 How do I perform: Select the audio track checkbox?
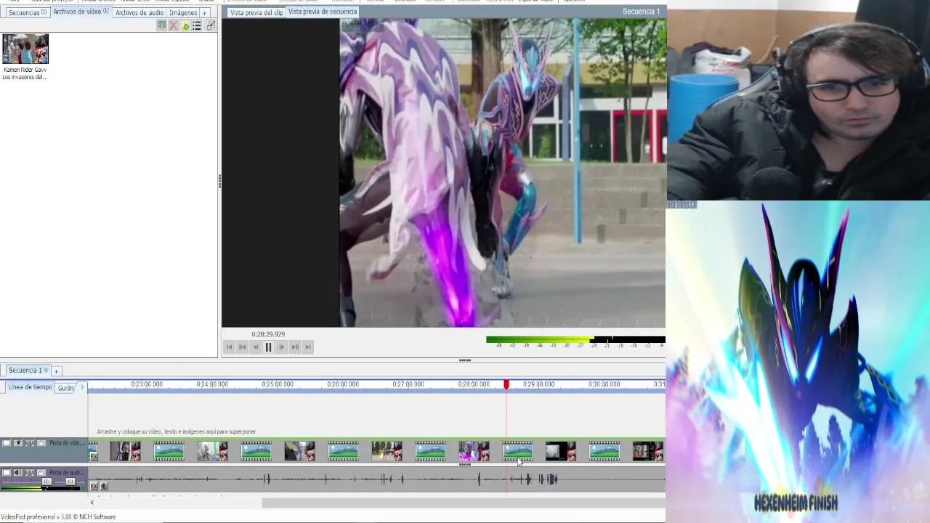pos(7,473)
